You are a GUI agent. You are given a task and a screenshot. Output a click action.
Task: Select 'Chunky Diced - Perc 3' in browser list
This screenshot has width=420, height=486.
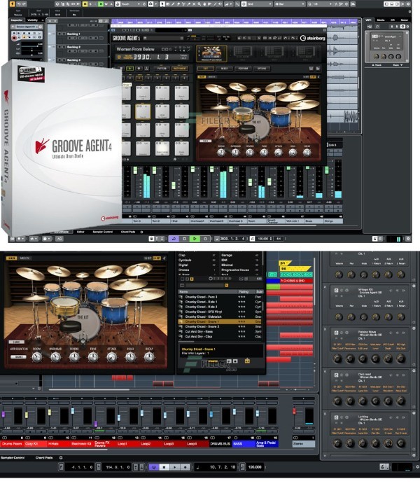(220, 297)
